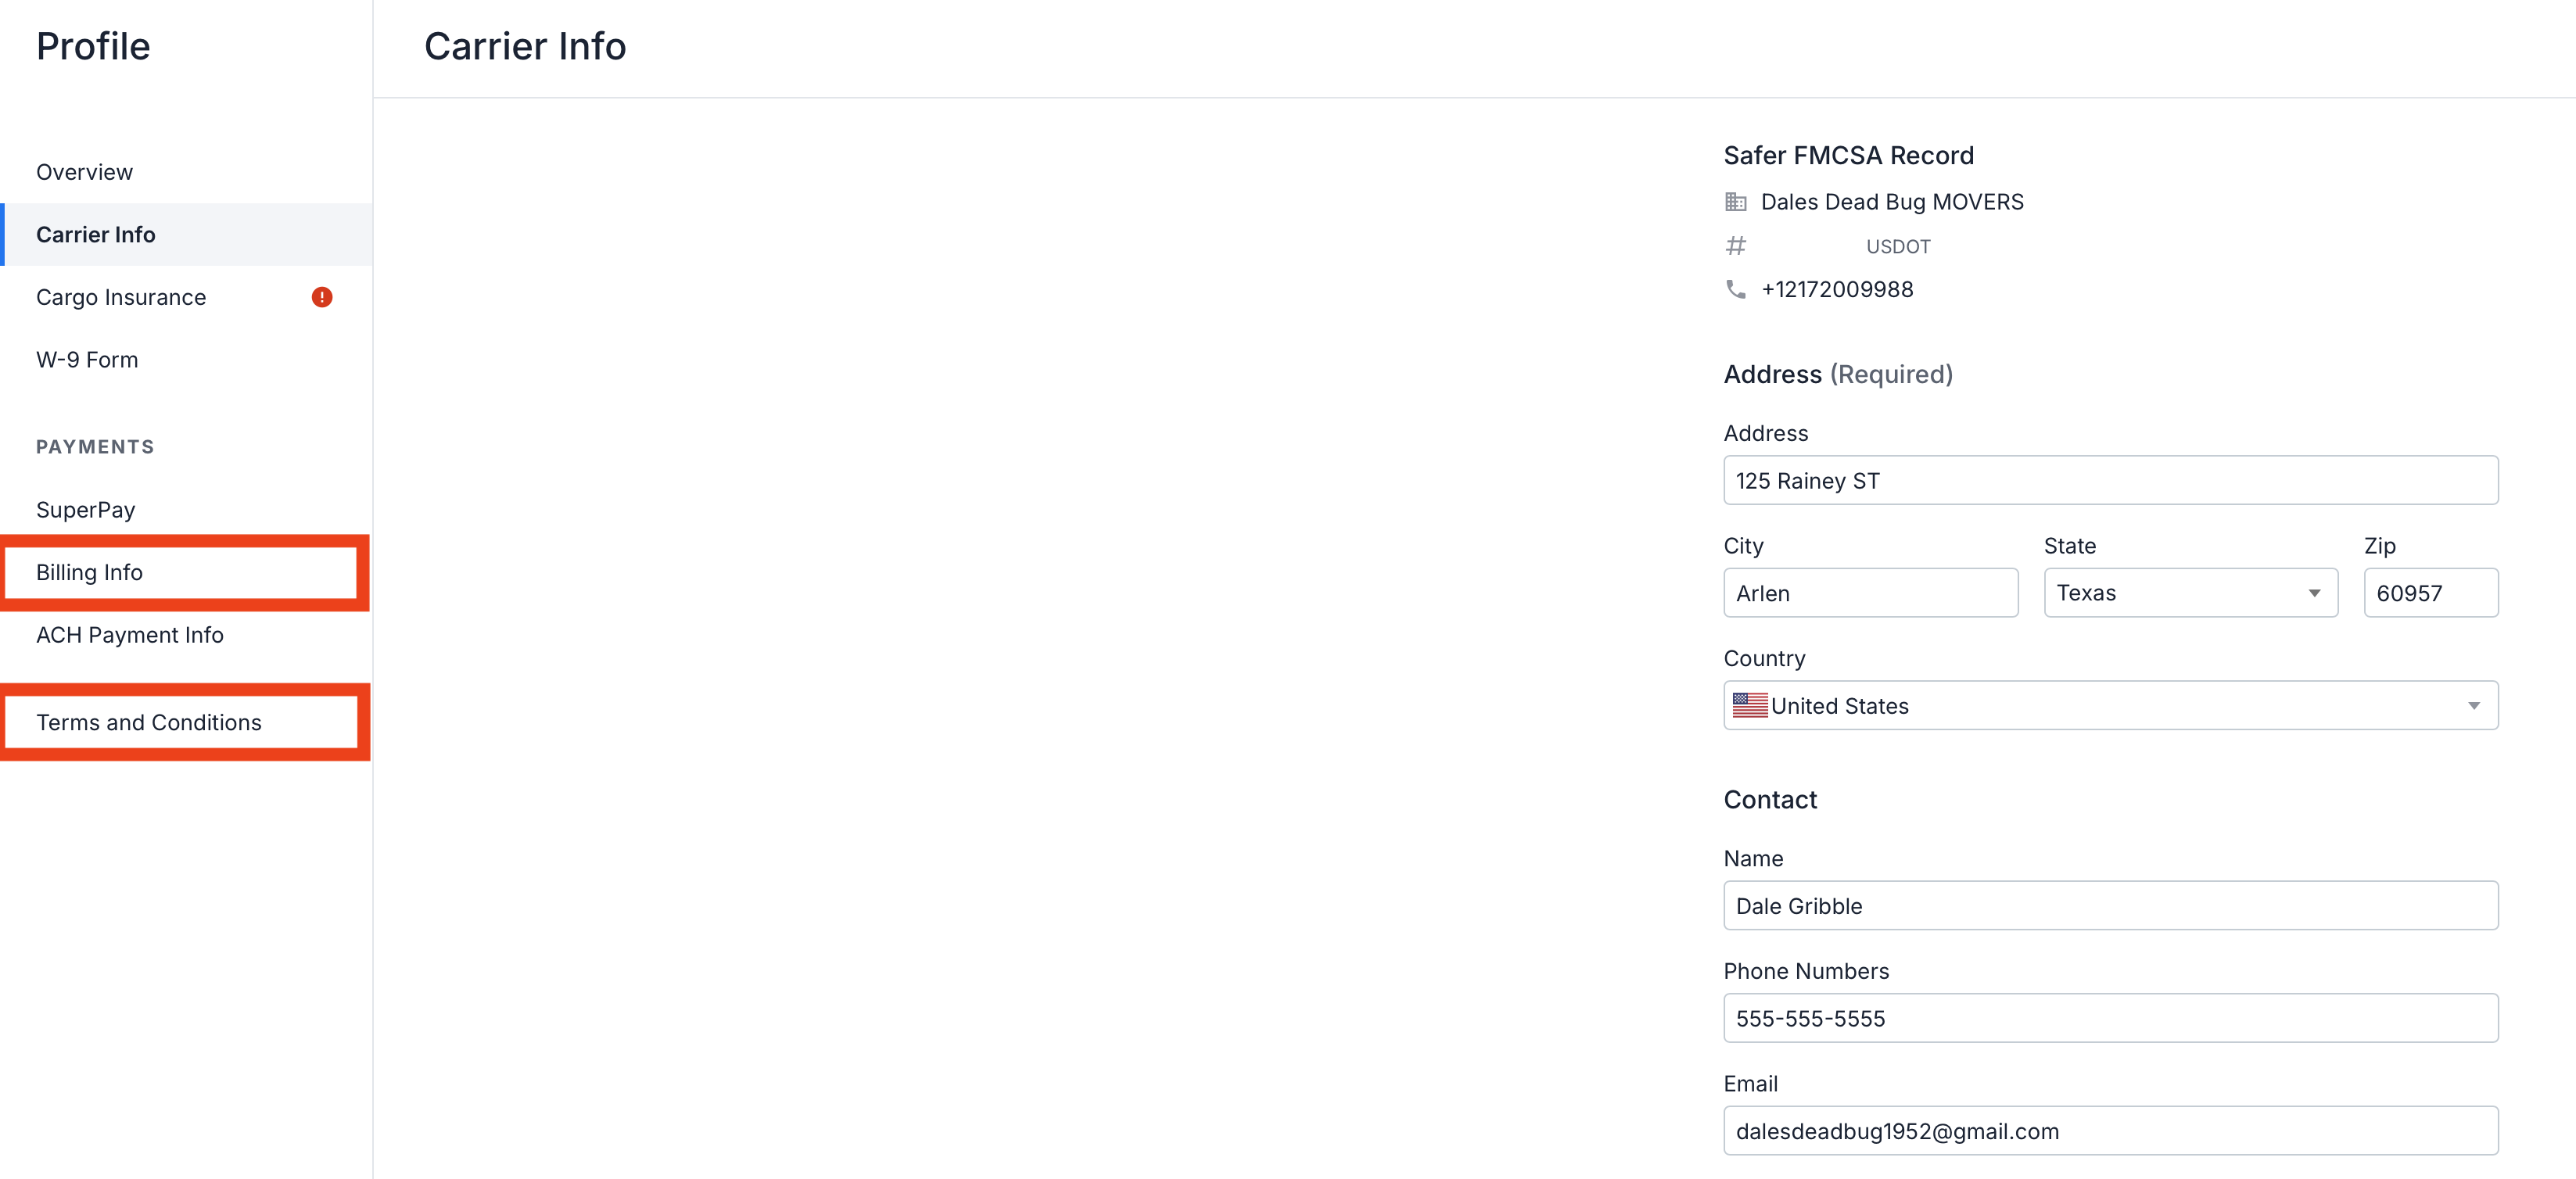Image resolution: width=2576 pixels, height=1179 pixels.
Task: Click the Contact section heading
Action: [x=1770, y=799]
